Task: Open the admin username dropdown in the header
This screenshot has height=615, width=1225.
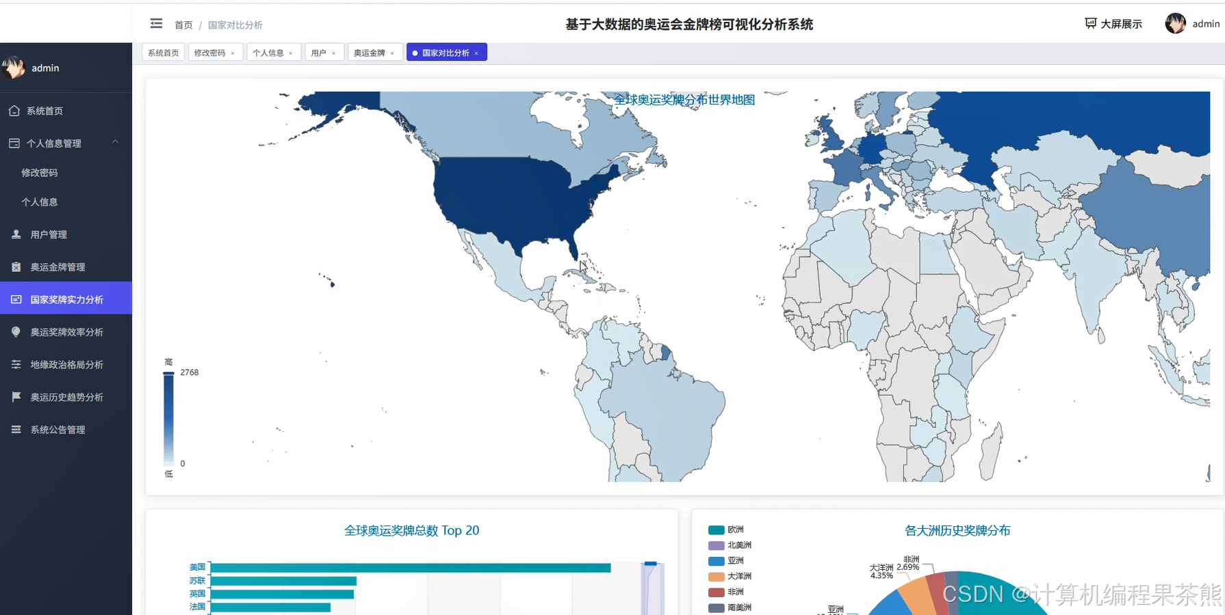Action: [1206, 24]
